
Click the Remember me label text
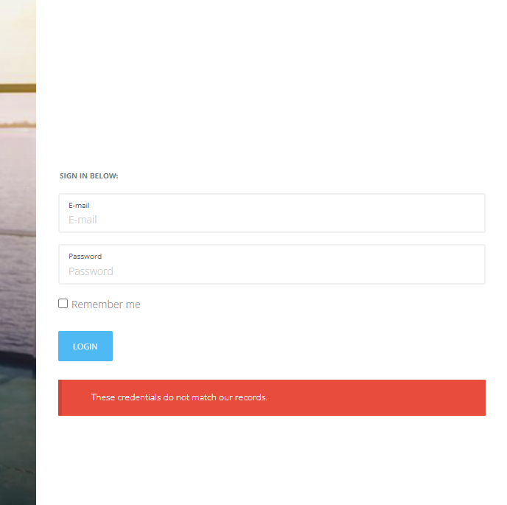tap(105, 304)
